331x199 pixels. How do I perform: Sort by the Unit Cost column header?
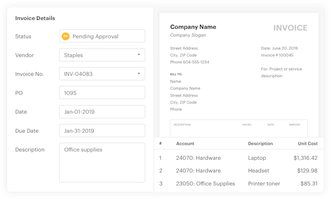(x=308, y=143)
